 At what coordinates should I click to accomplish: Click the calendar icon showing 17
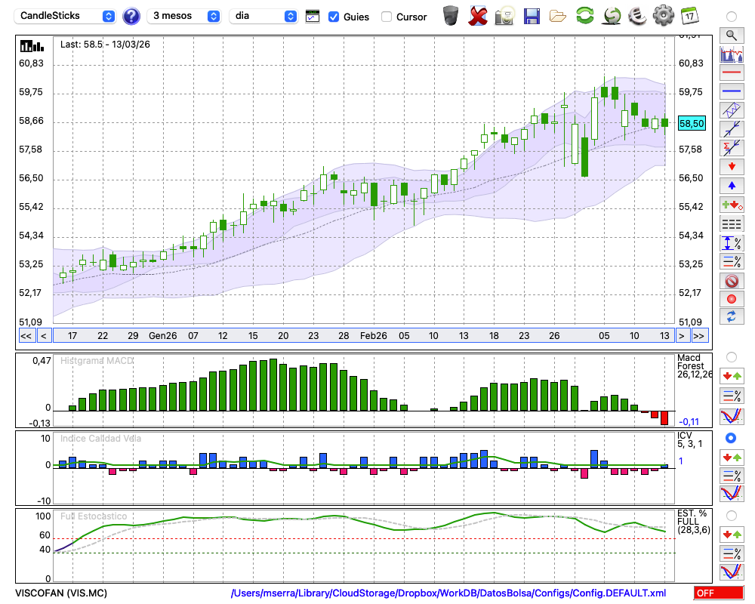coord(689,15)
